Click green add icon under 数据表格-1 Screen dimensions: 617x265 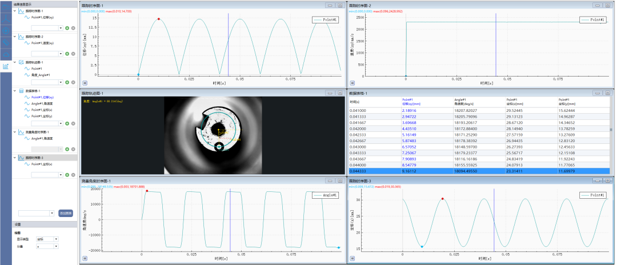coord(67,123)
